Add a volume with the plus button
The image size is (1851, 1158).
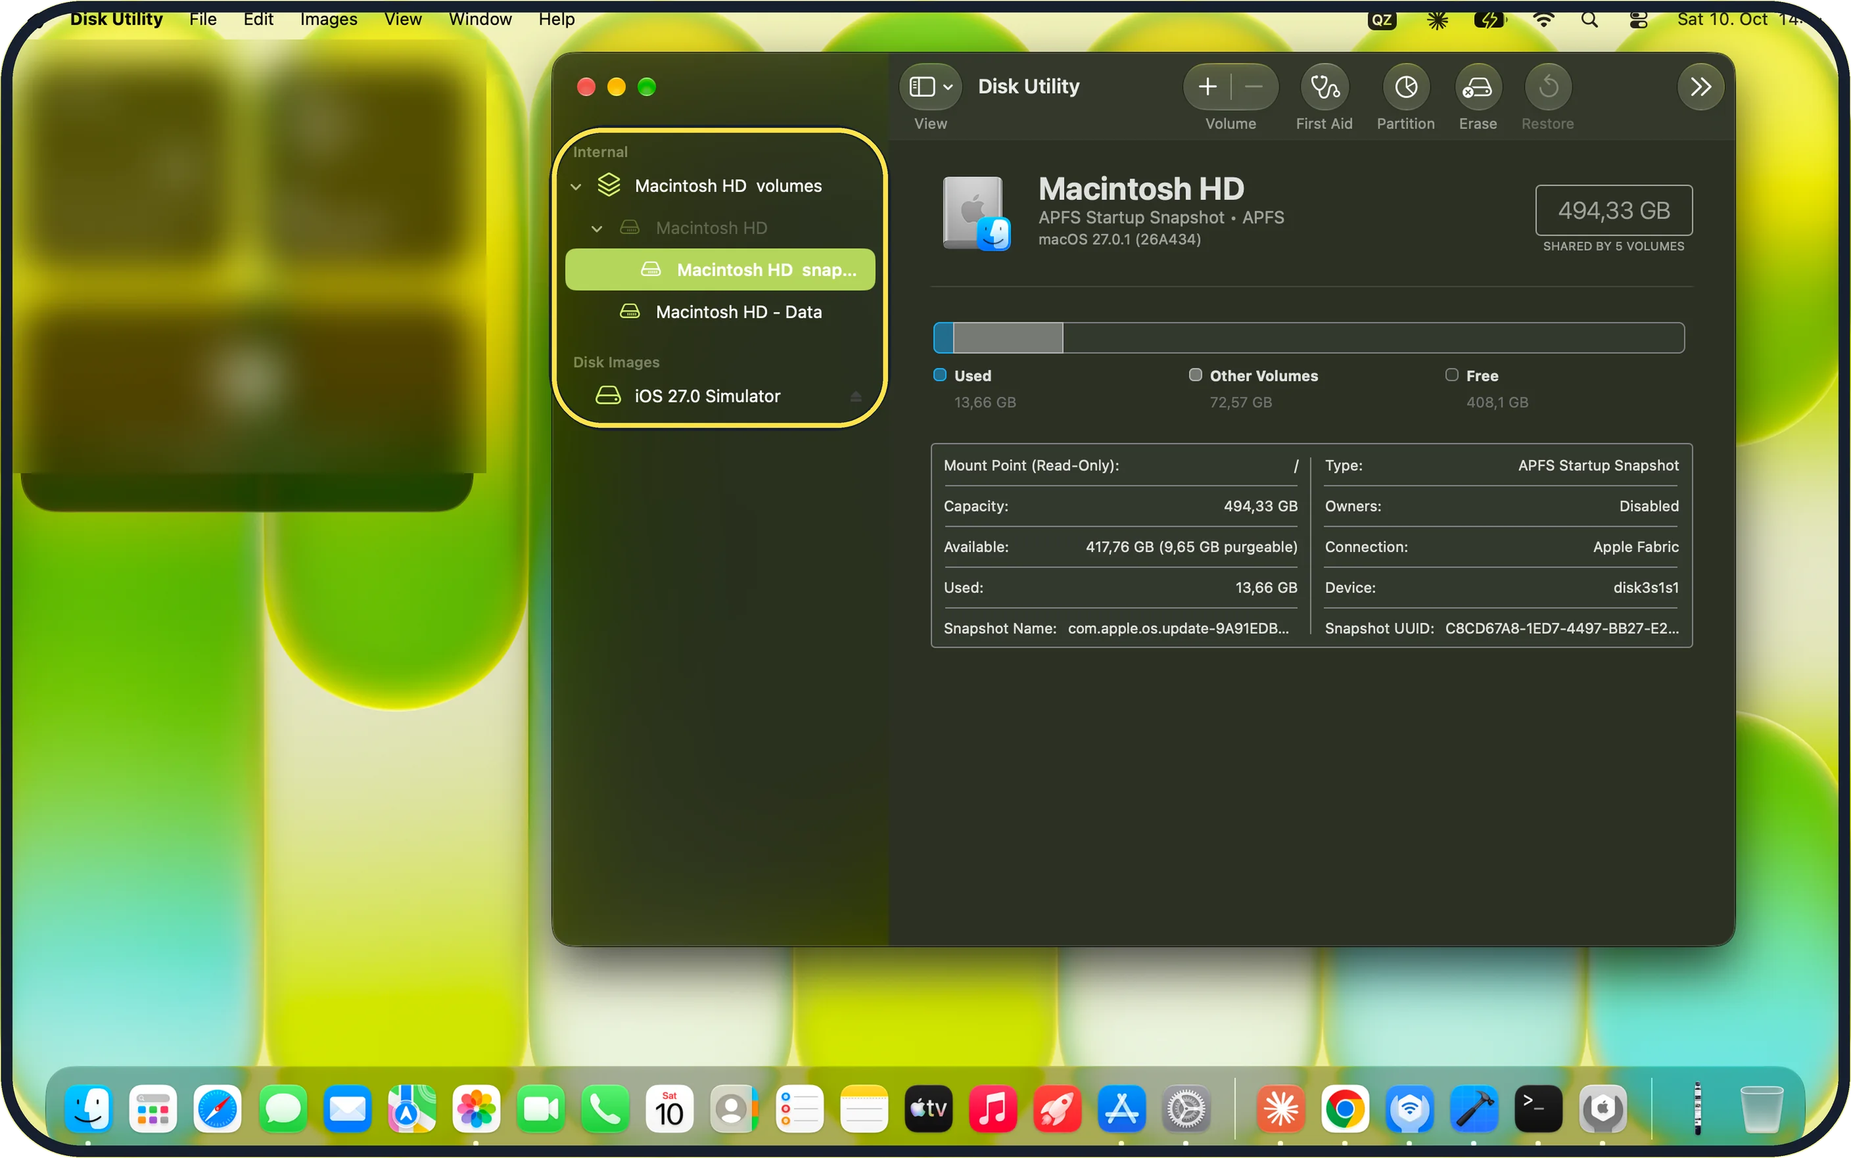coord(1207,87)
